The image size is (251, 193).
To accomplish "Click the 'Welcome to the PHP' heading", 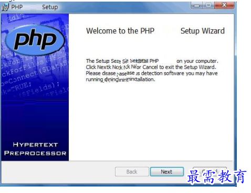I will (120, 31).
